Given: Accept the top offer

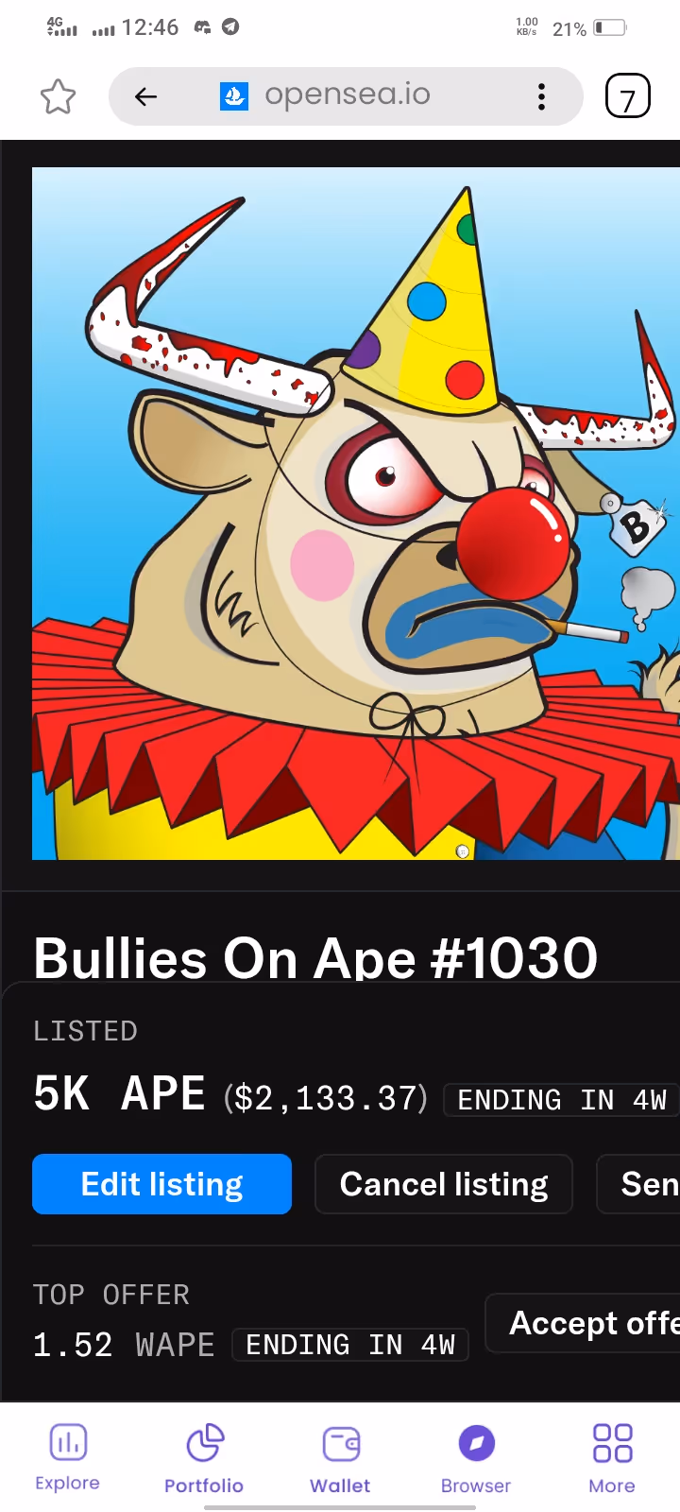Looking at the screenshot, I should point(583,1323).
